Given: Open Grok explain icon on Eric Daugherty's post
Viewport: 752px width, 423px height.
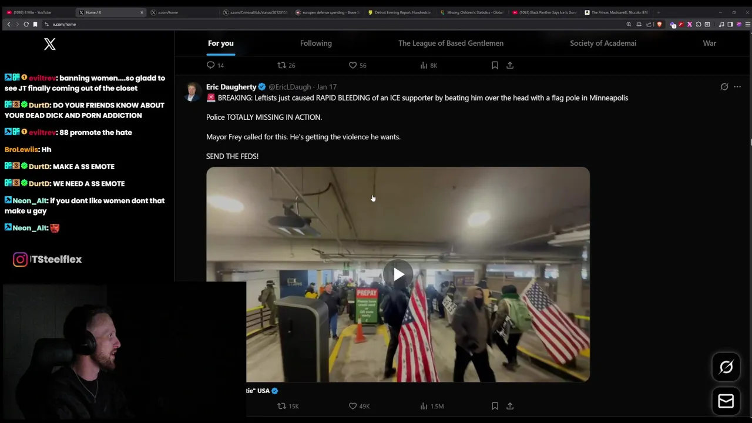Looking at the screenshot, I should point(724,87).
